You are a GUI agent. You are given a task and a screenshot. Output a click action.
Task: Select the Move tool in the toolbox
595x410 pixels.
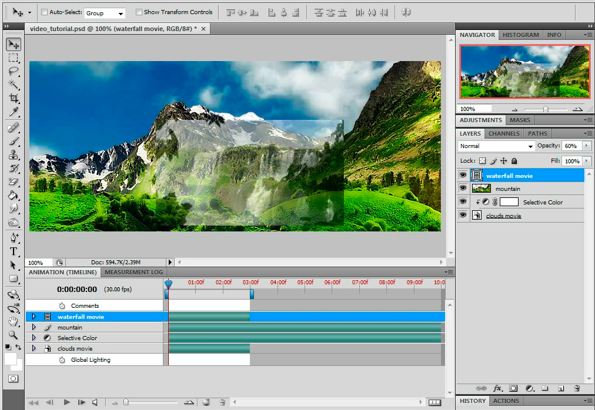pyautogui.click(x=14, y=45)
